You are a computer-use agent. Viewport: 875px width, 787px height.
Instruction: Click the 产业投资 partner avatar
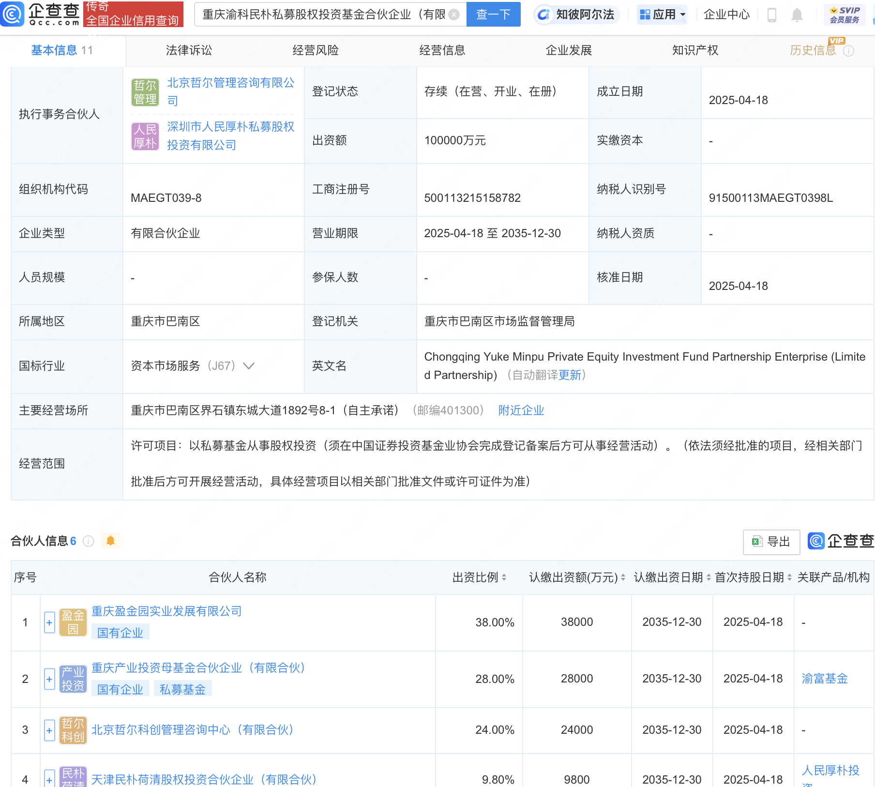(73, 679)
